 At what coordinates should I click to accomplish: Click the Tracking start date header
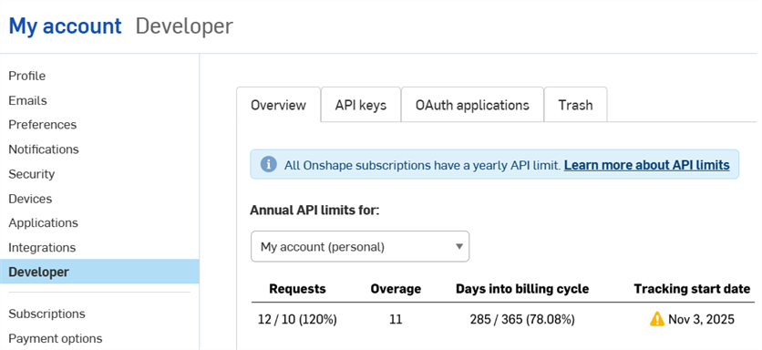coord(692,289)
